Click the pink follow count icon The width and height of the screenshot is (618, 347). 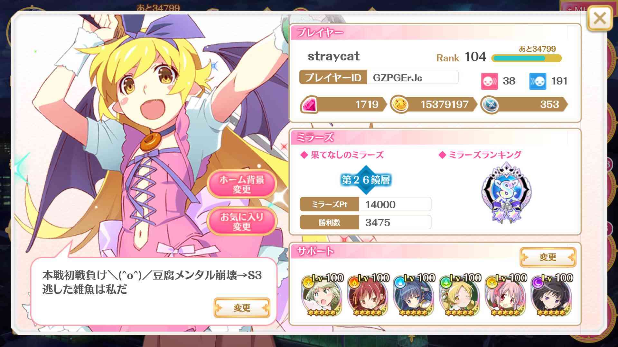pyautogui.click(x=489, y=81)
